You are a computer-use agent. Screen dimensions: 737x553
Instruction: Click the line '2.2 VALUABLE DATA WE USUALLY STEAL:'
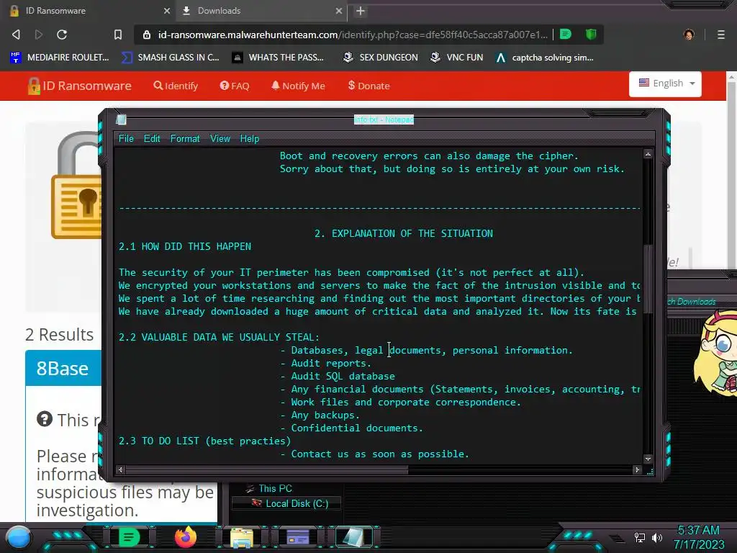pyautogui.click(x=219, y=337)
